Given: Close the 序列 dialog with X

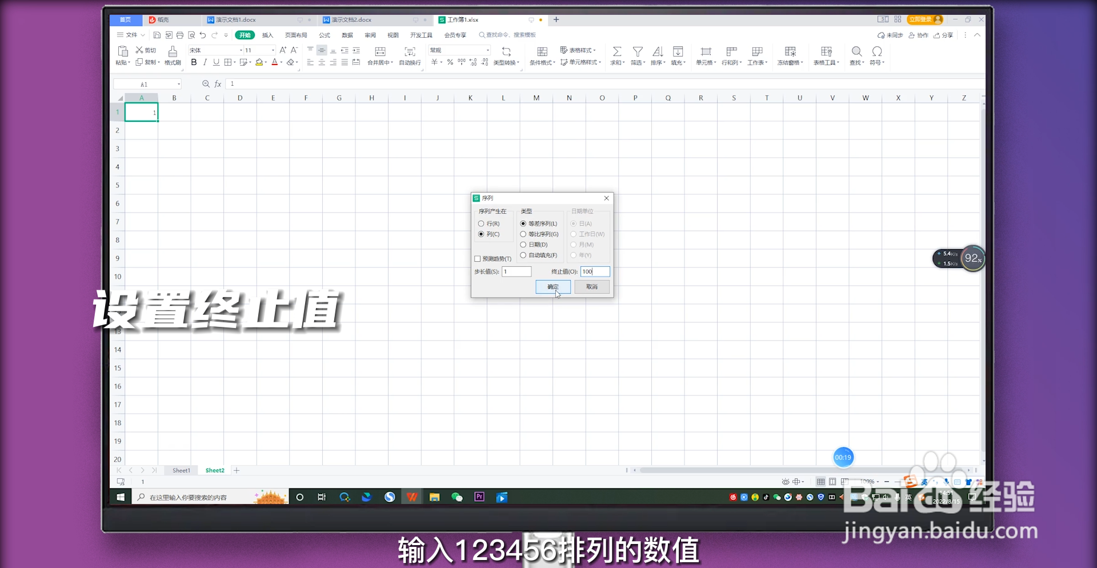Looking at the screenshot, I should 607,198.
